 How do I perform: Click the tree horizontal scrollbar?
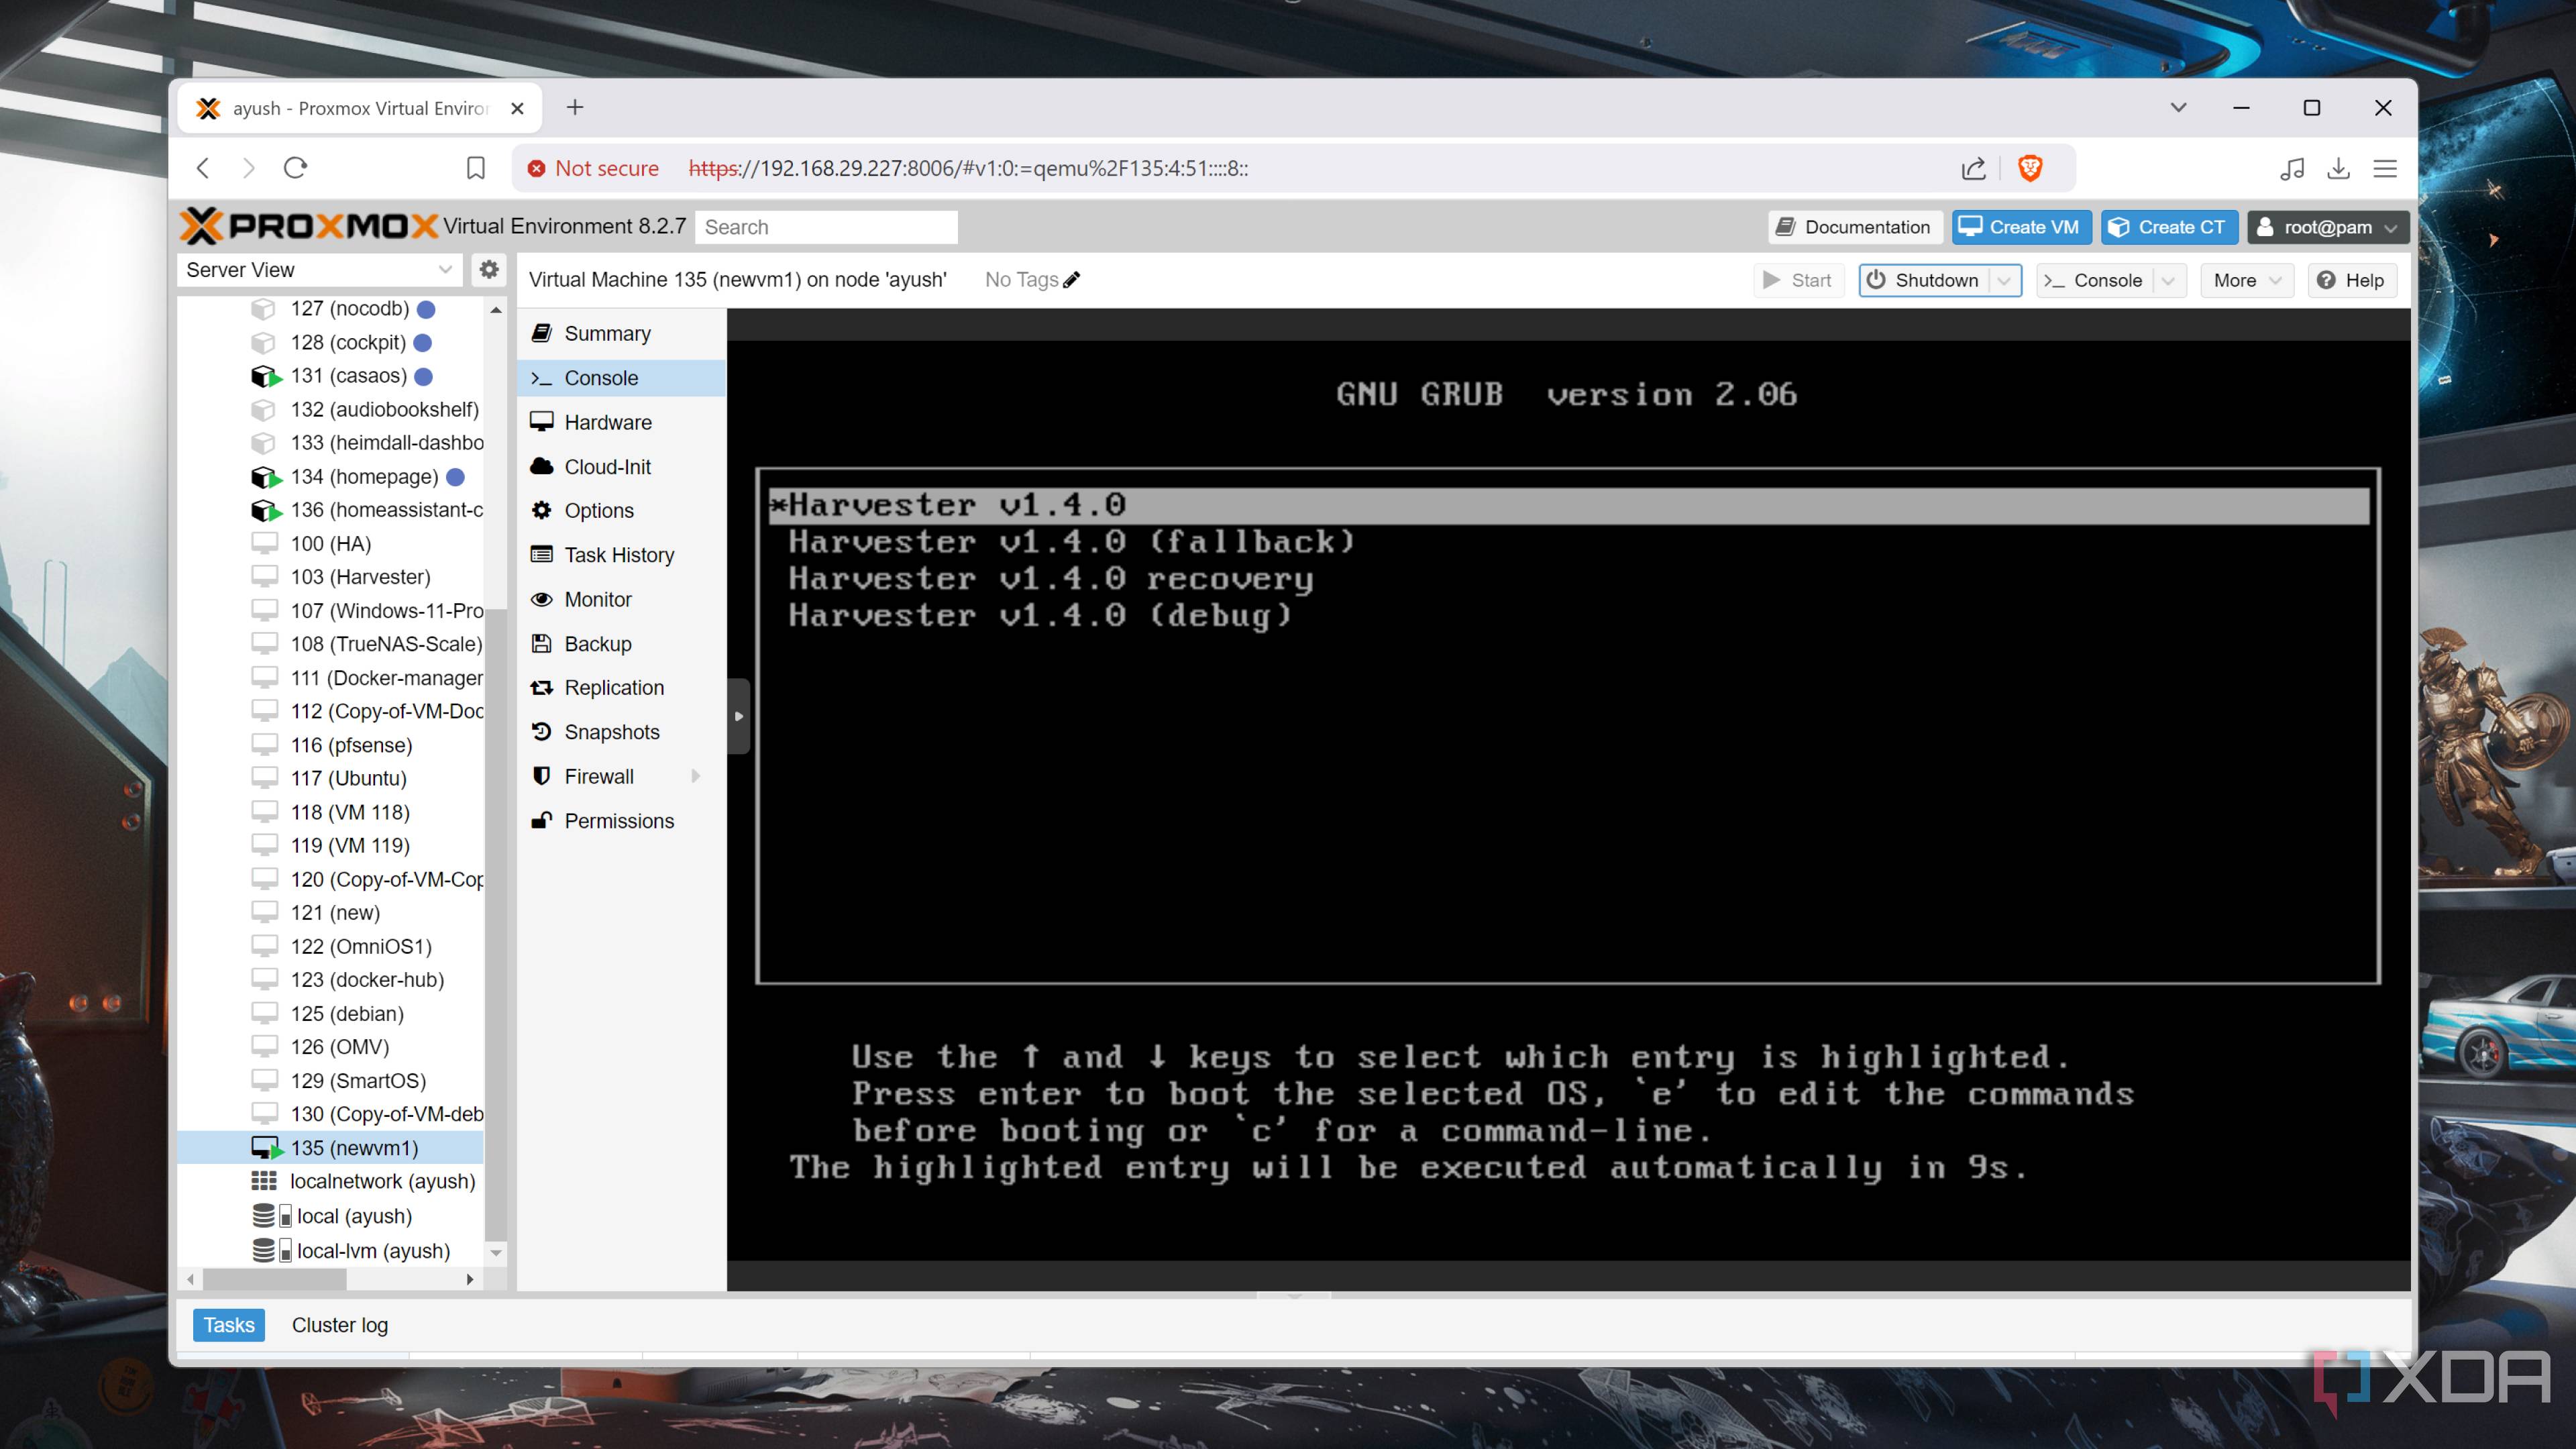(275, 1279)
